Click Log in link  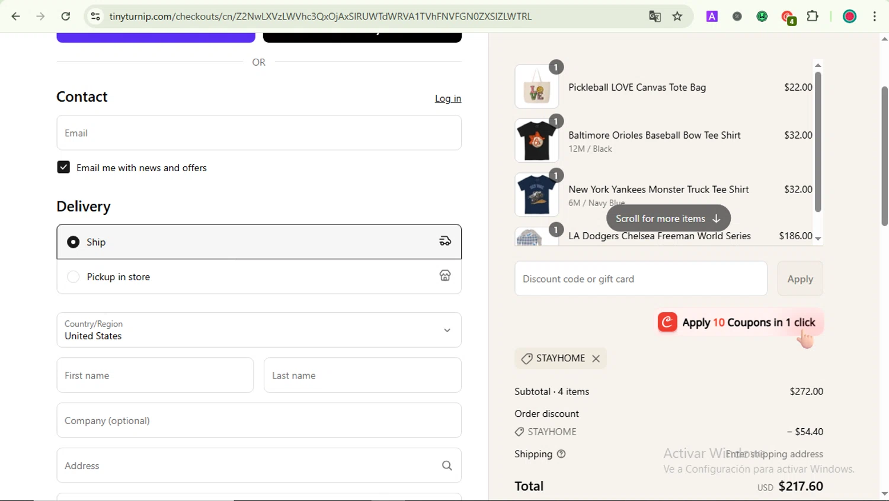(448, 98)
